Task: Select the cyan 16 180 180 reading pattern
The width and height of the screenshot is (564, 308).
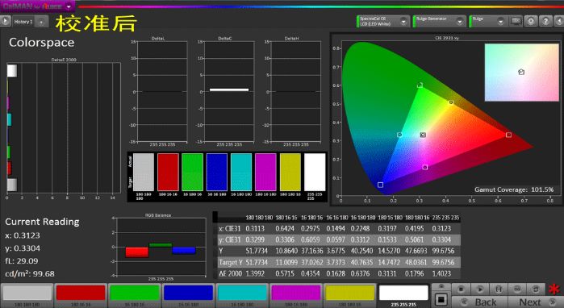Action: tap(242, 295)
